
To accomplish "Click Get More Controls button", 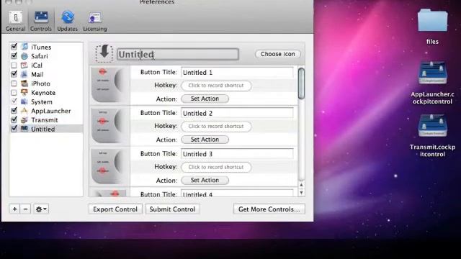I will tap(269, 209).
